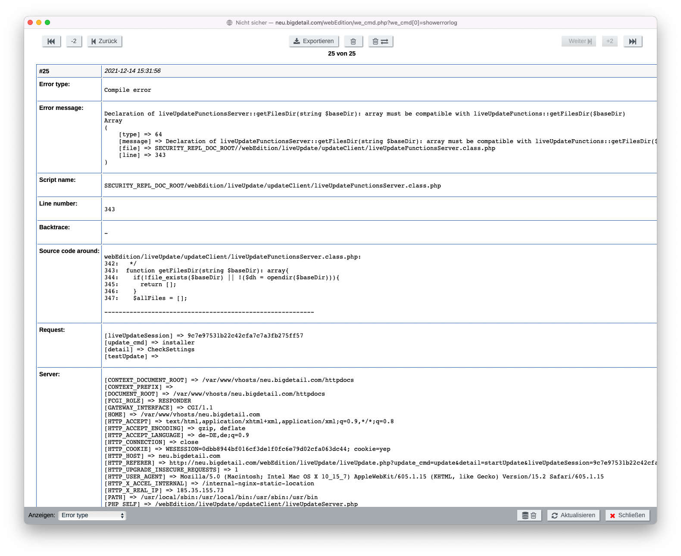Click the "[update_cmd] => installer" line

coord(150,343)
